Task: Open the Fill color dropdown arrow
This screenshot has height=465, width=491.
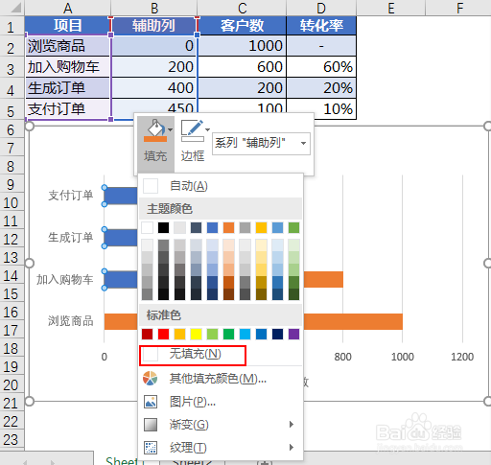Action: pyautogui.click(x=171, y=129)
